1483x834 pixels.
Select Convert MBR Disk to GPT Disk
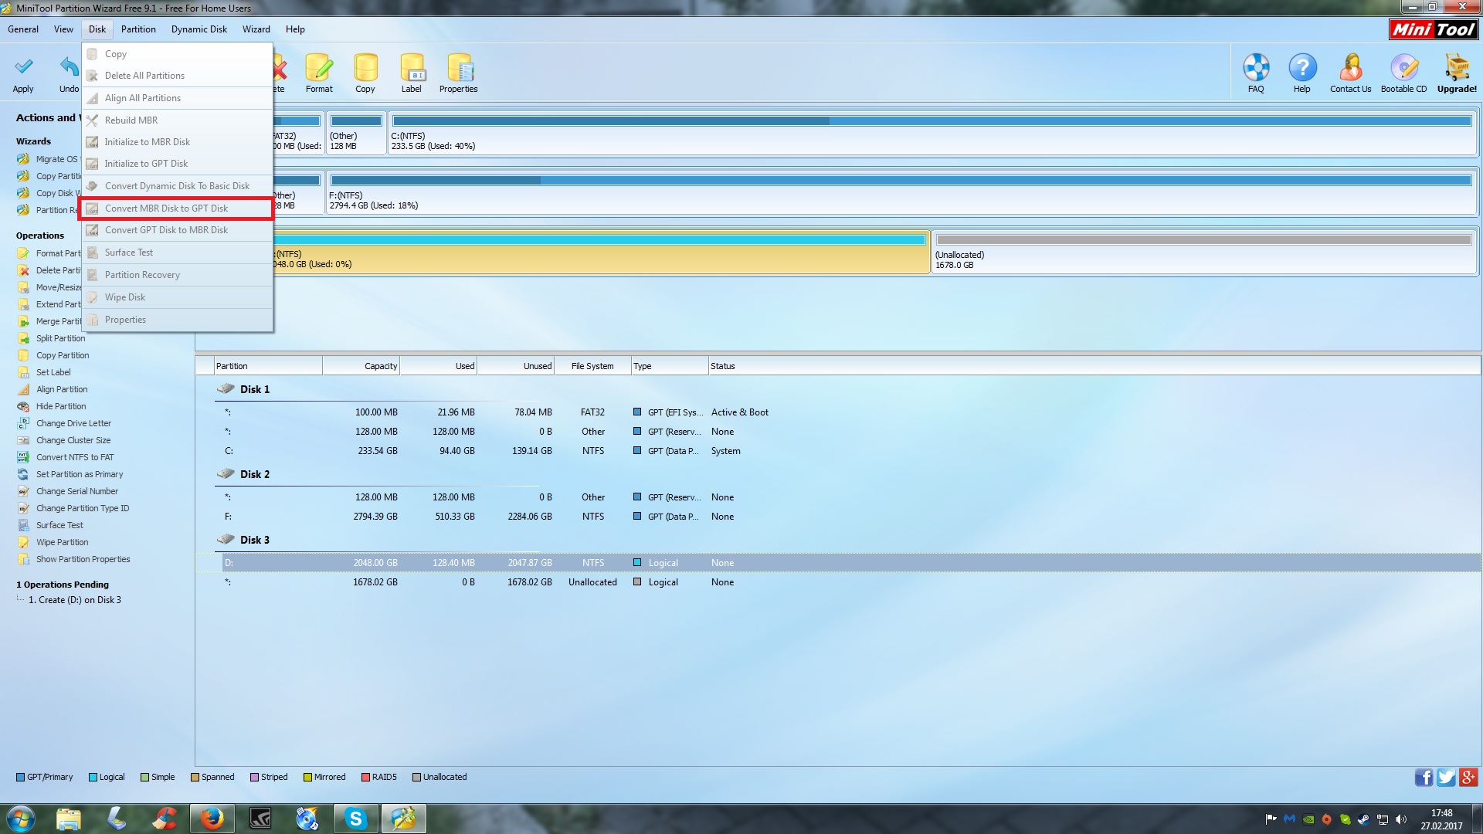pyautogui.click(x=166, y=208)
